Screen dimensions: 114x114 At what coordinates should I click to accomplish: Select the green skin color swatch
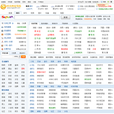108,2
